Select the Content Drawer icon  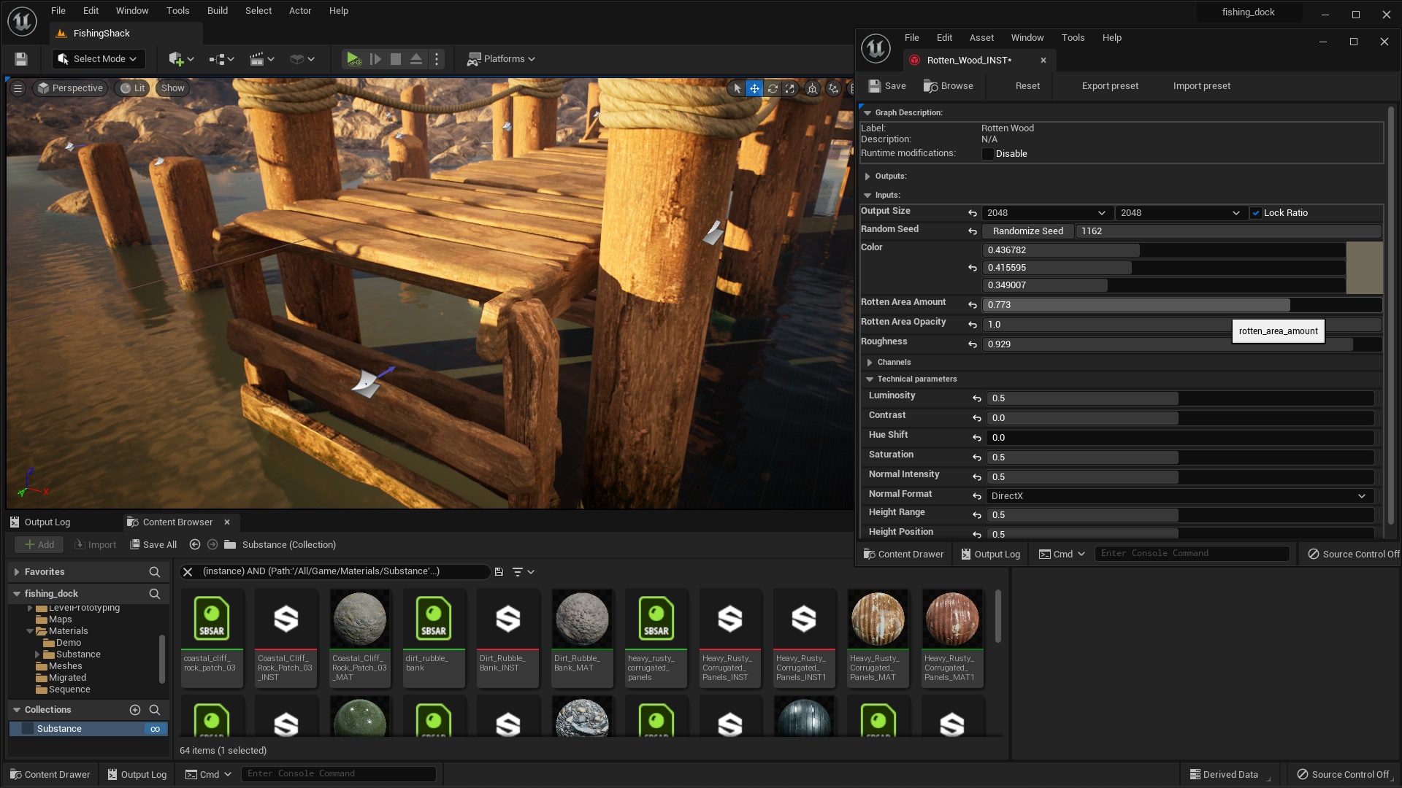(x=15, y=773)
